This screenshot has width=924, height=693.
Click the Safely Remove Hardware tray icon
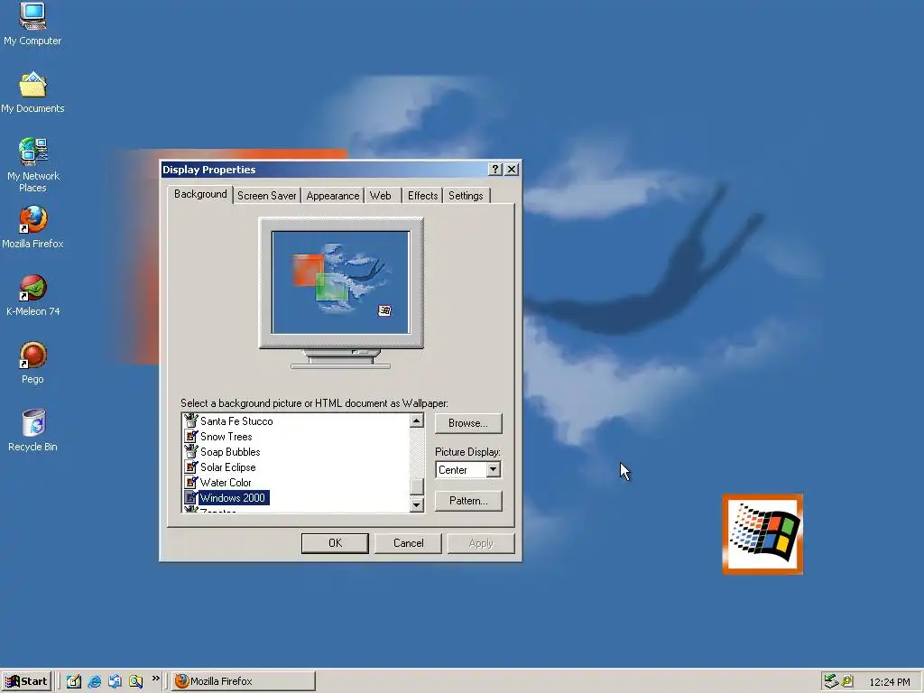(x=831, y=681)
